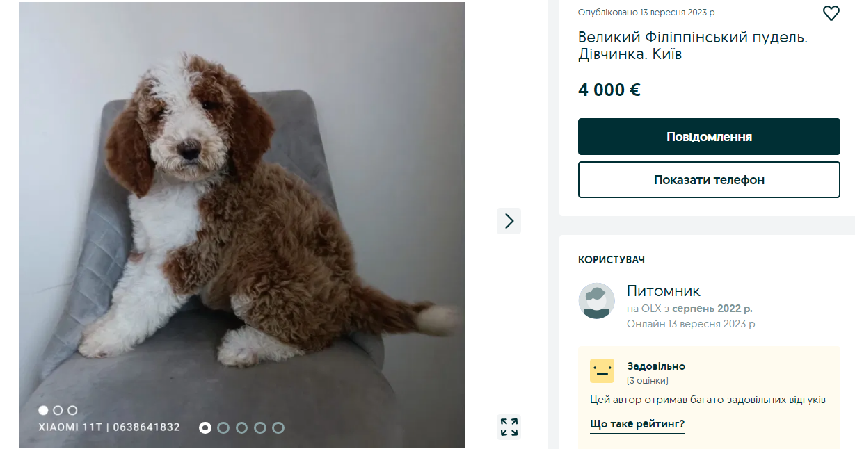The image size is (855, 449).
Task: Click the seller's avatar icon
Action: 596,301
